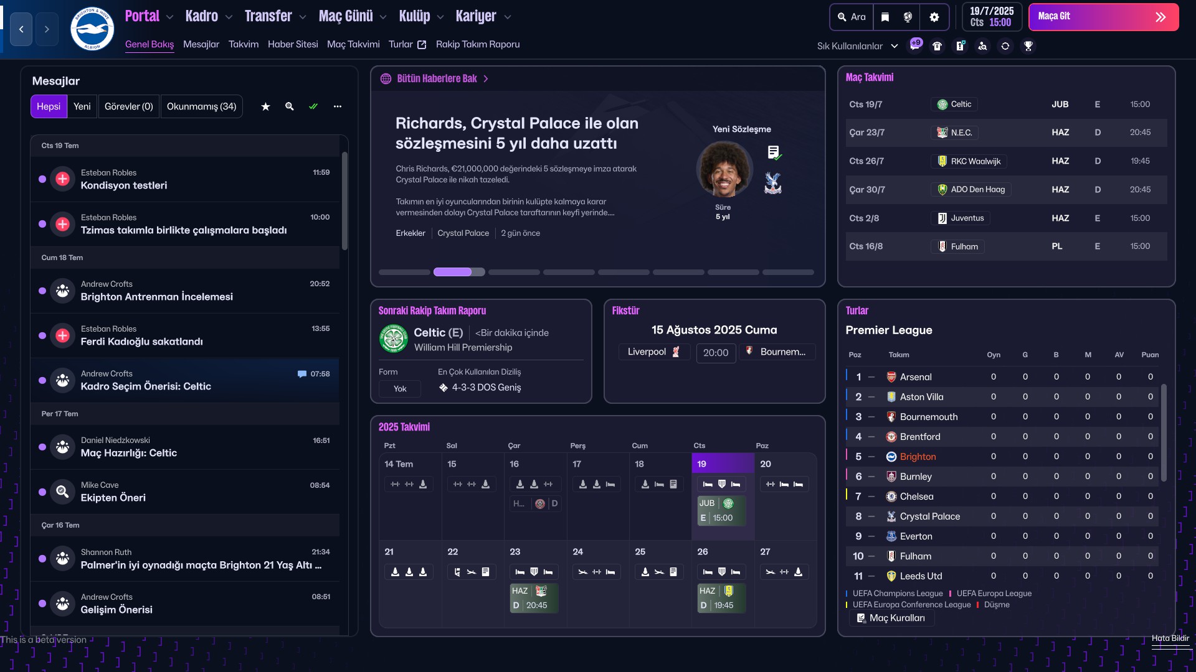
Task: Click the globe icon in the top bar
Action: coord(908,17)
